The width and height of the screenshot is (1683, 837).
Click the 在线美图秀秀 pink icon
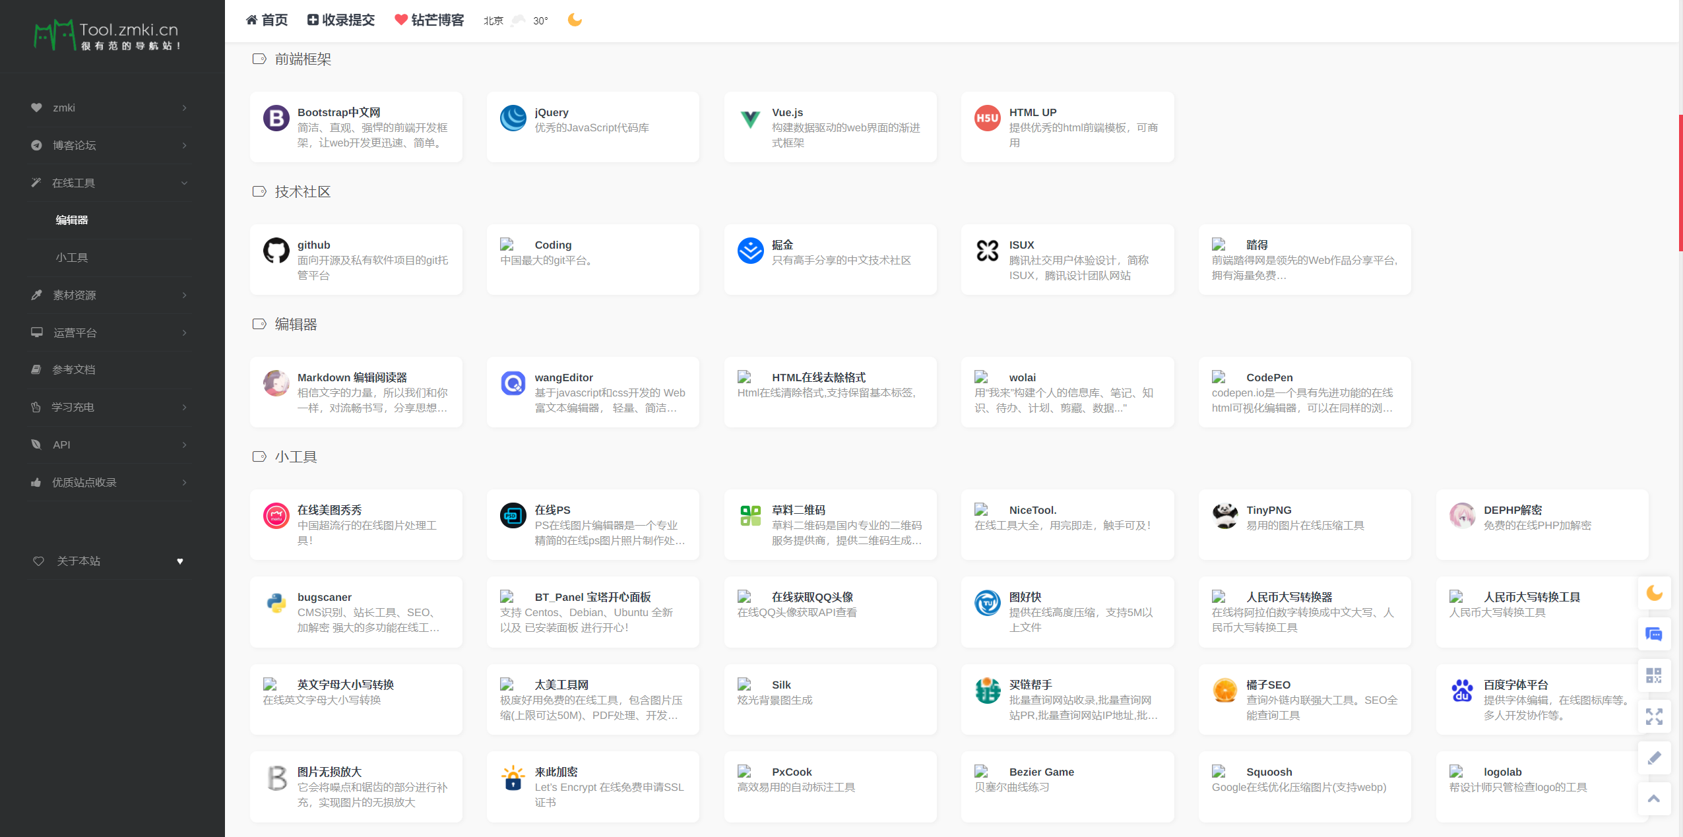coord(276,516)
